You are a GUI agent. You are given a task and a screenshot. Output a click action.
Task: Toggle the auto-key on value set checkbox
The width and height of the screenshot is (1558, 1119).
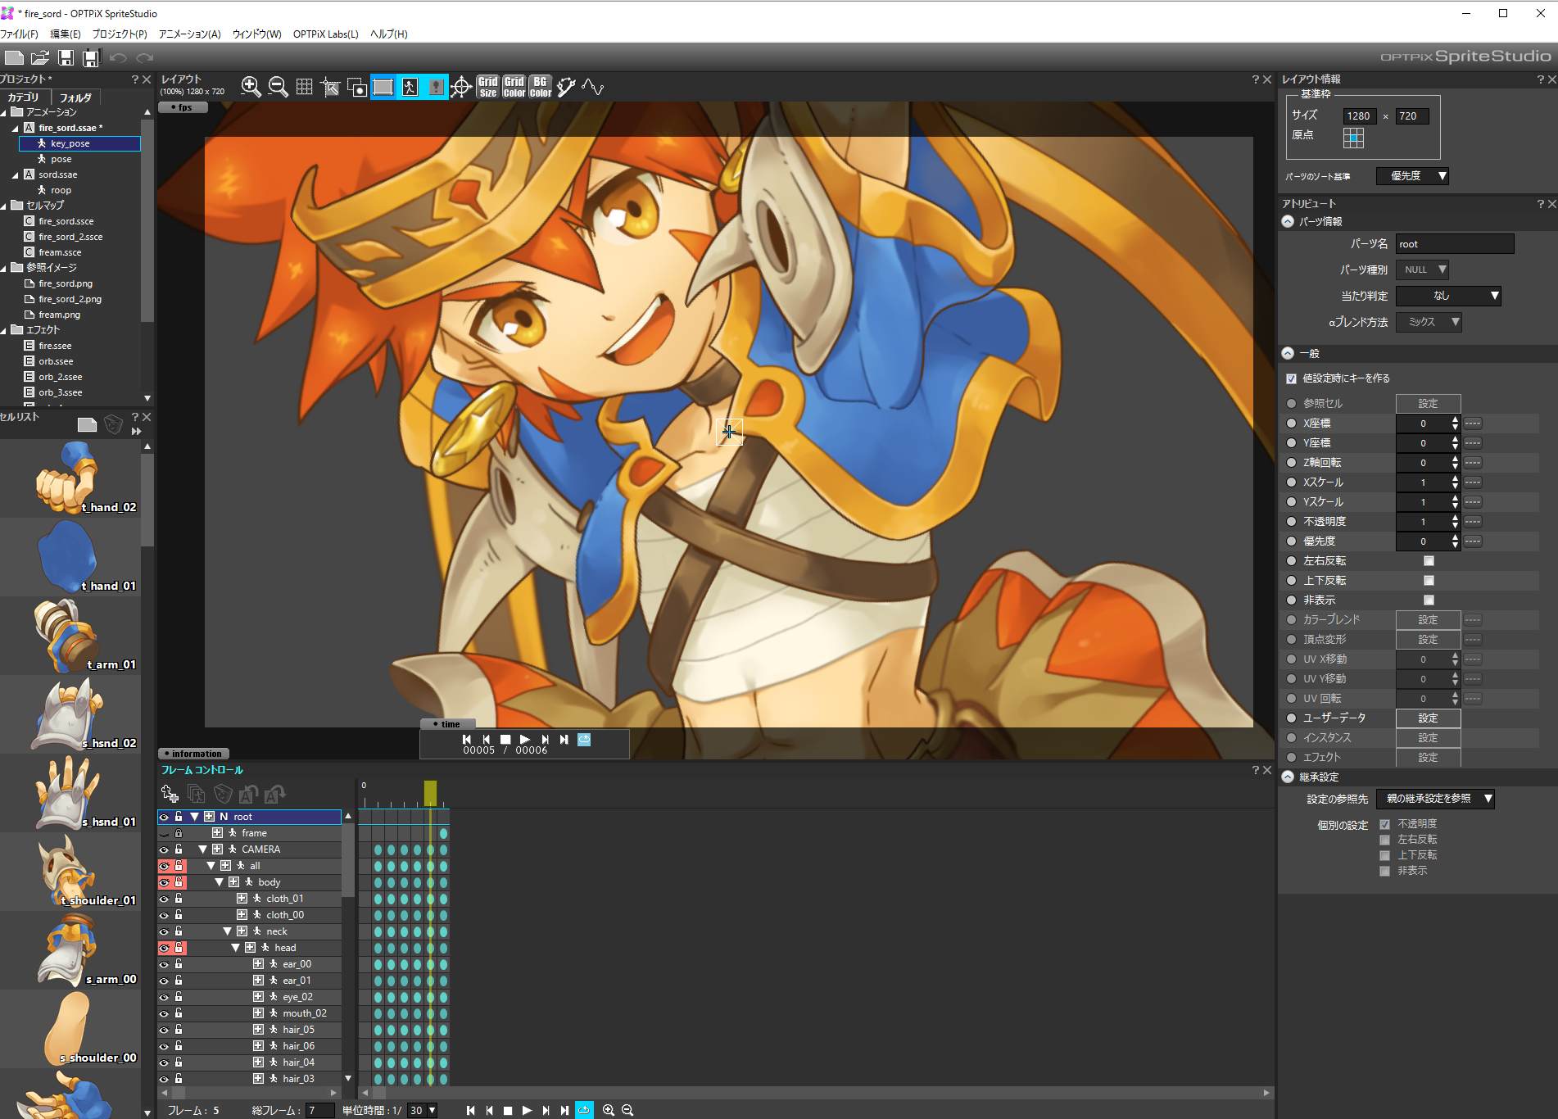[1292, 378]
